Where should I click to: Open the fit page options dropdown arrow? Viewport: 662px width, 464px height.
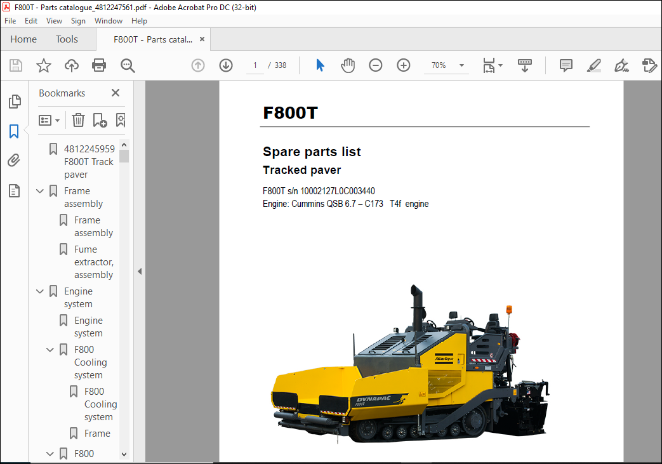500,65
